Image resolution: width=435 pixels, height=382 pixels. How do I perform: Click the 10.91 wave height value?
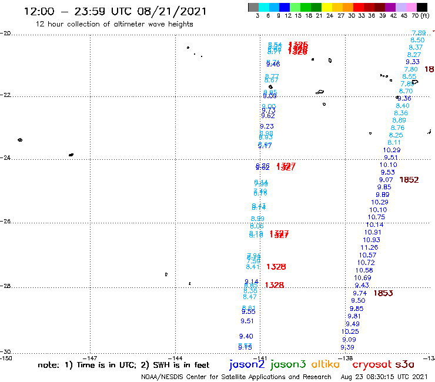(373, 233)
